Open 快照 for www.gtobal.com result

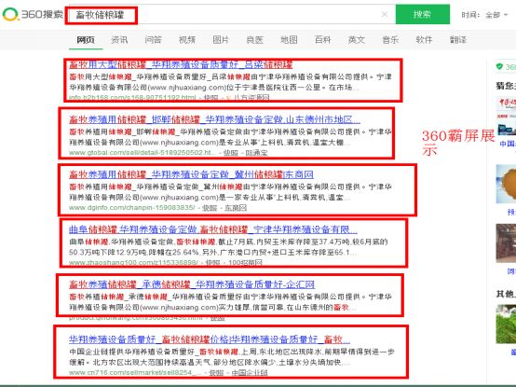(230, 153)
